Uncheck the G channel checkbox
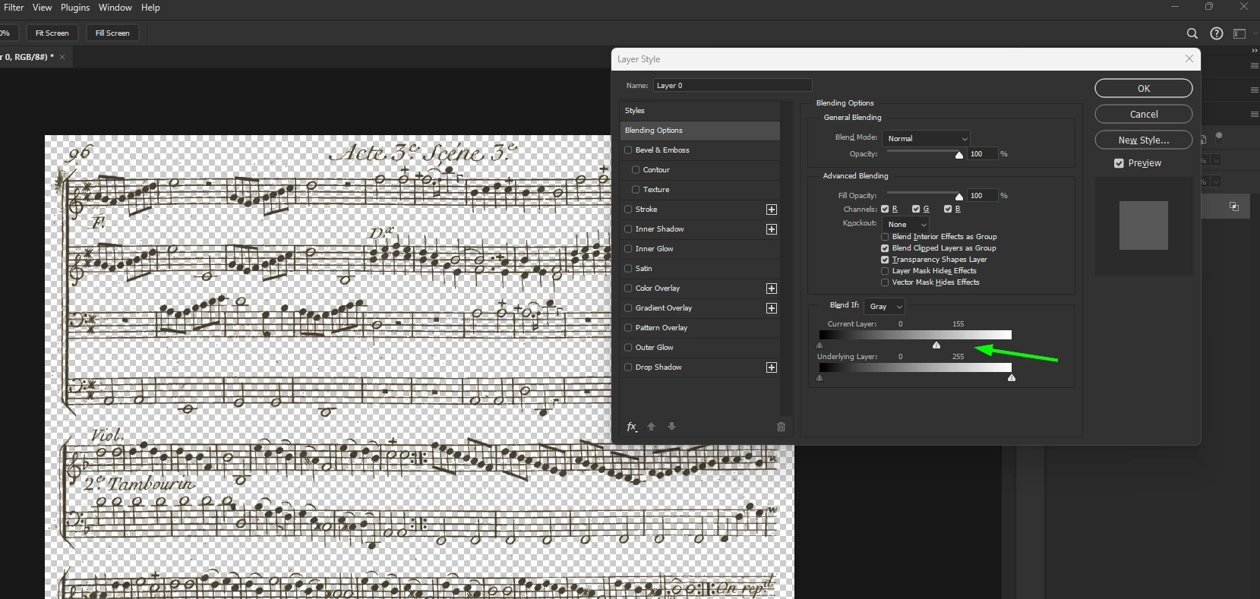The width and height of the screenshot is (1260, 599). pyautogui.click(x=916, y=209)
